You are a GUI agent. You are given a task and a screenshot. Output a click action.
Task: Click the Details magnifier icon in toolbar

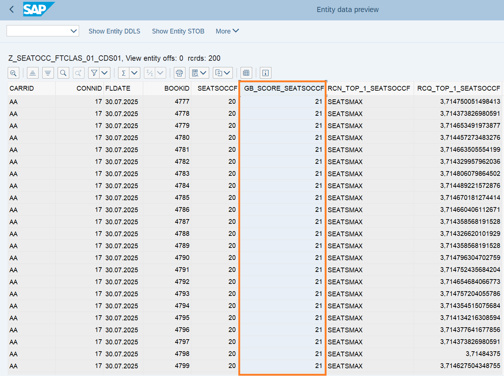(13, 73)
